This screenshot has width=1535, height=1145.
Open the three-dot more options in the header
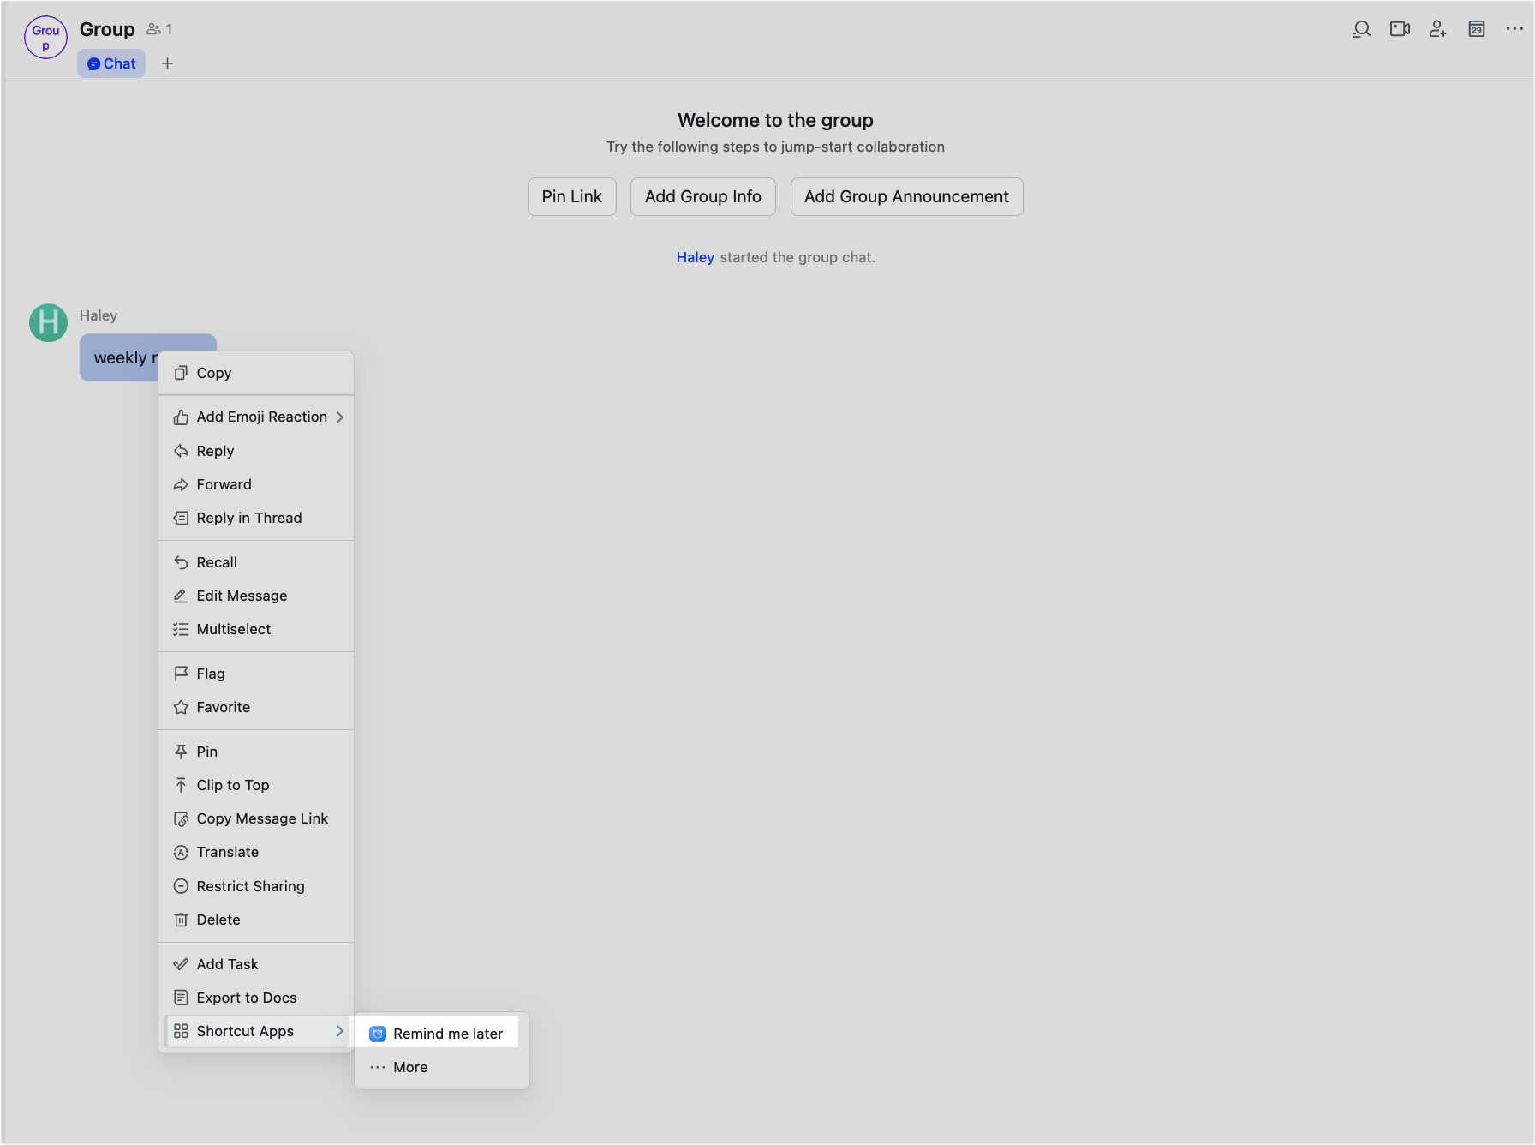1514,29
